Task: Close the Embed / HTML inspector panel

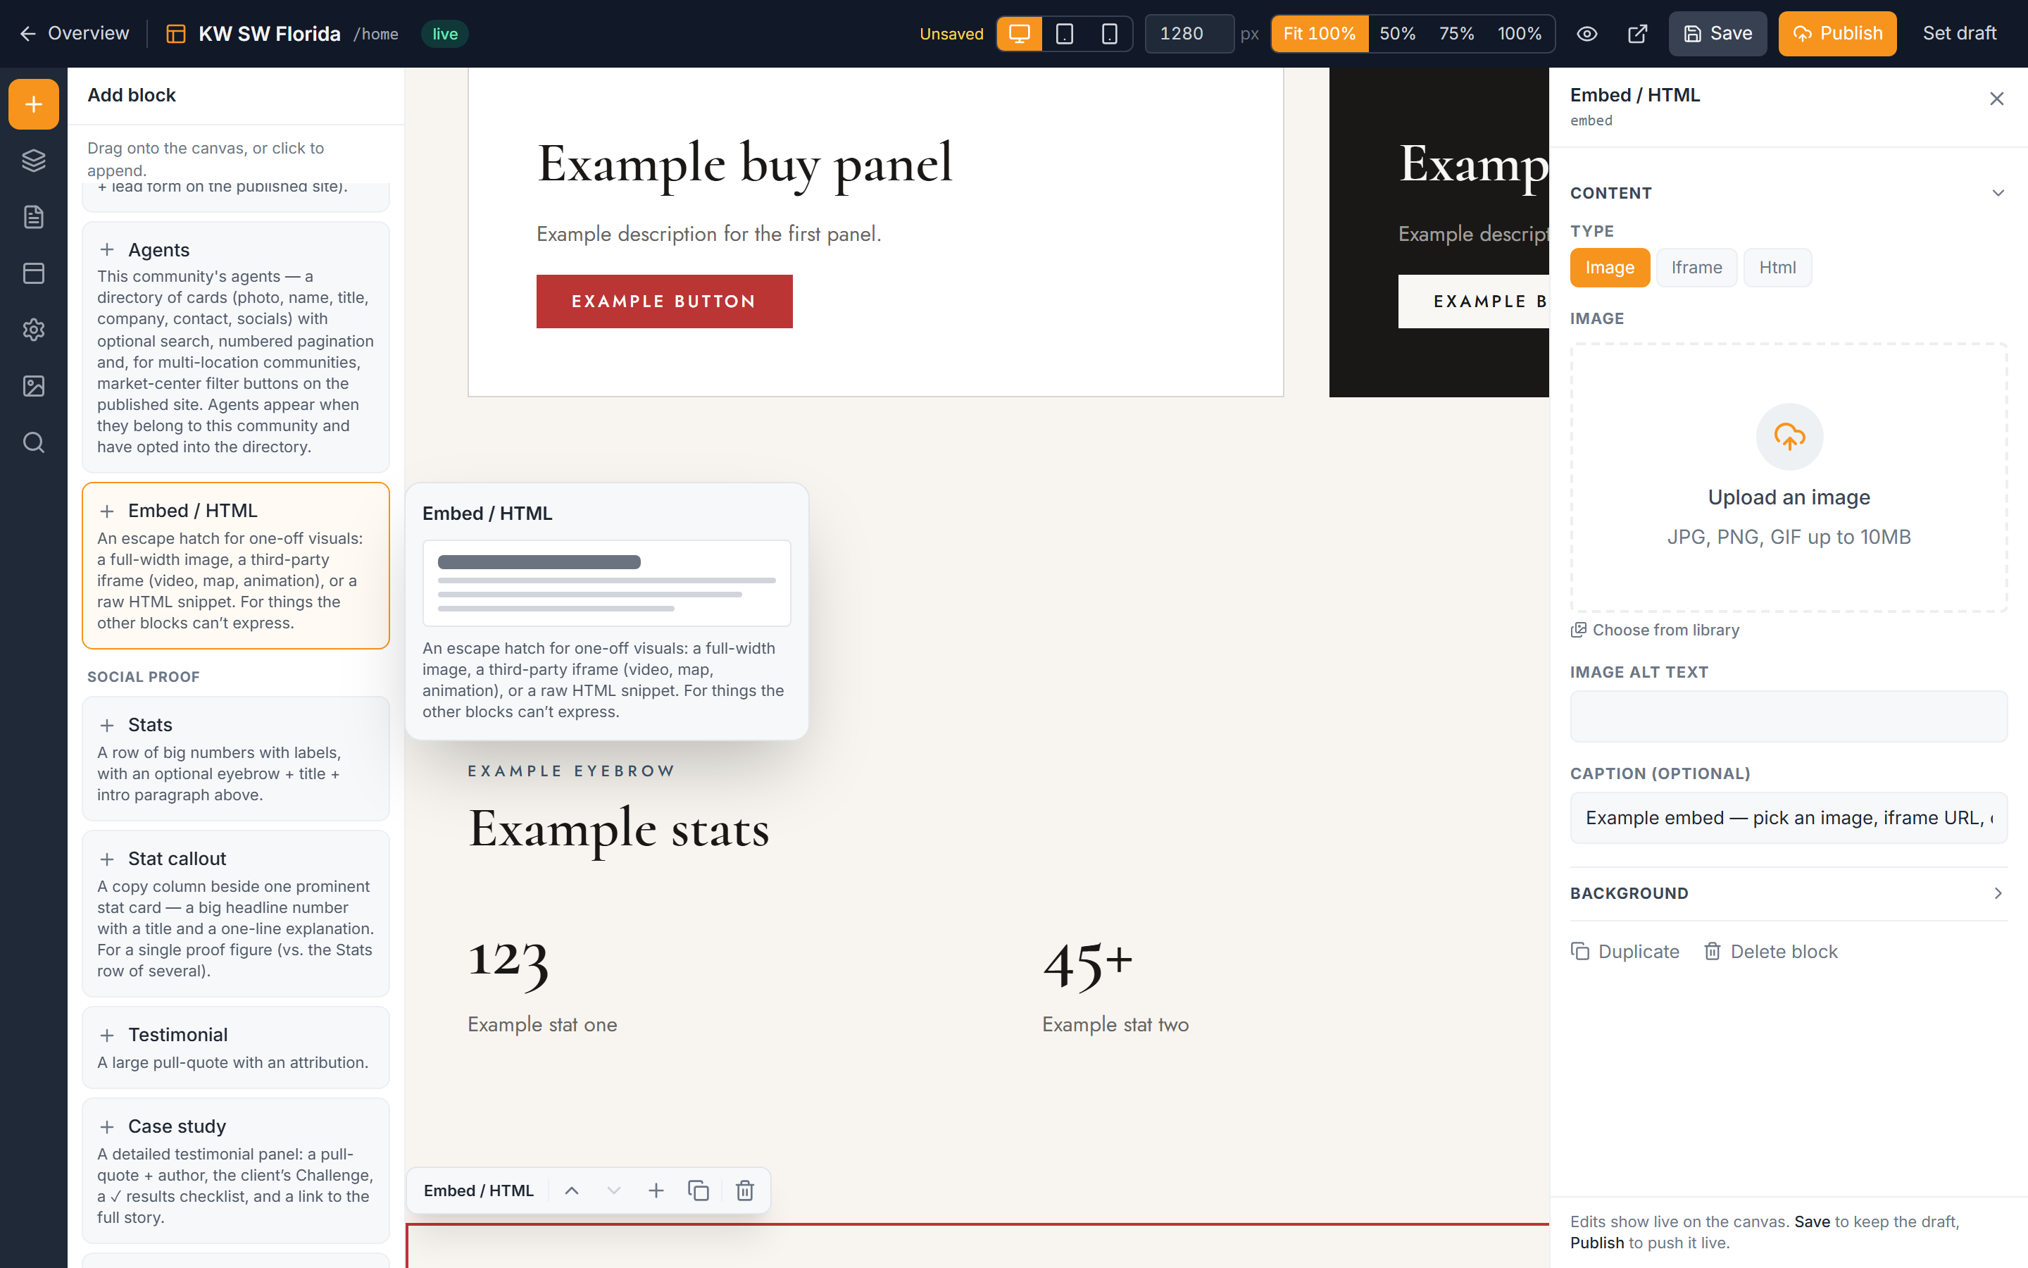Action: coord(1997,99)
